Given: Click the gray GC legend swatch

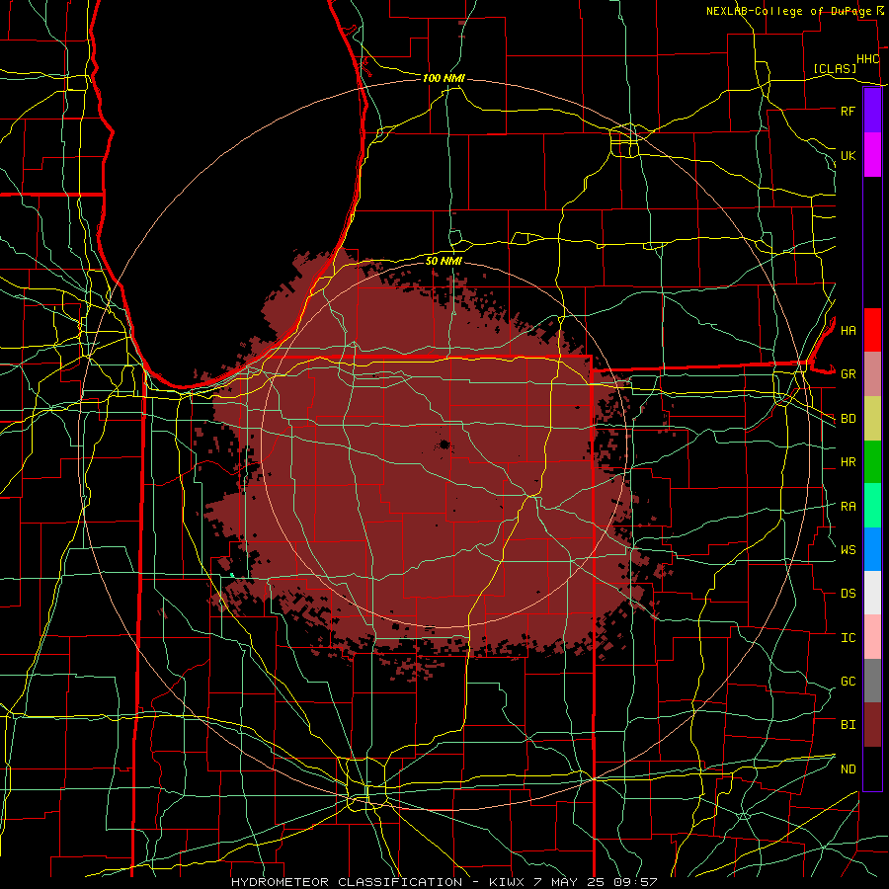Looking at the screenshot, I should [872, 681].
